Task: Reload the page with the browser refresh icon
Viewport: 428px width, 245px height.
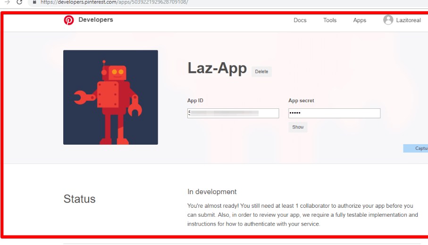Action: [19, 2]
